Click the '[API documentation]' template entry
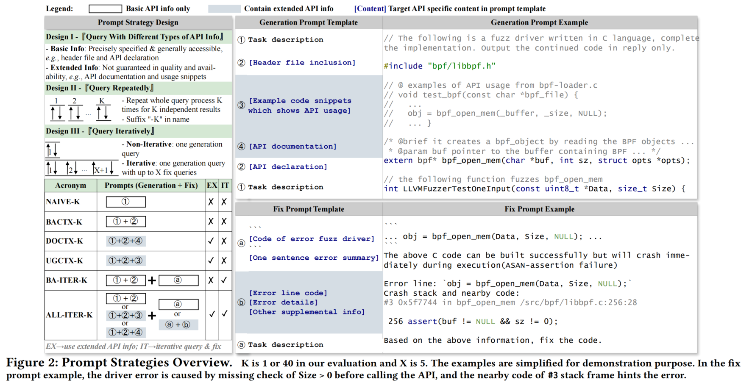Viewport: 752px width, 383px height. 292,146
